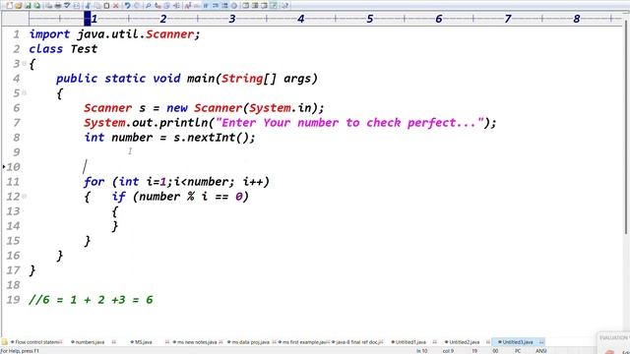Click 's.nextInt()' on line 8
Viewport: 630px width, 354px height.
pos(212,138)
